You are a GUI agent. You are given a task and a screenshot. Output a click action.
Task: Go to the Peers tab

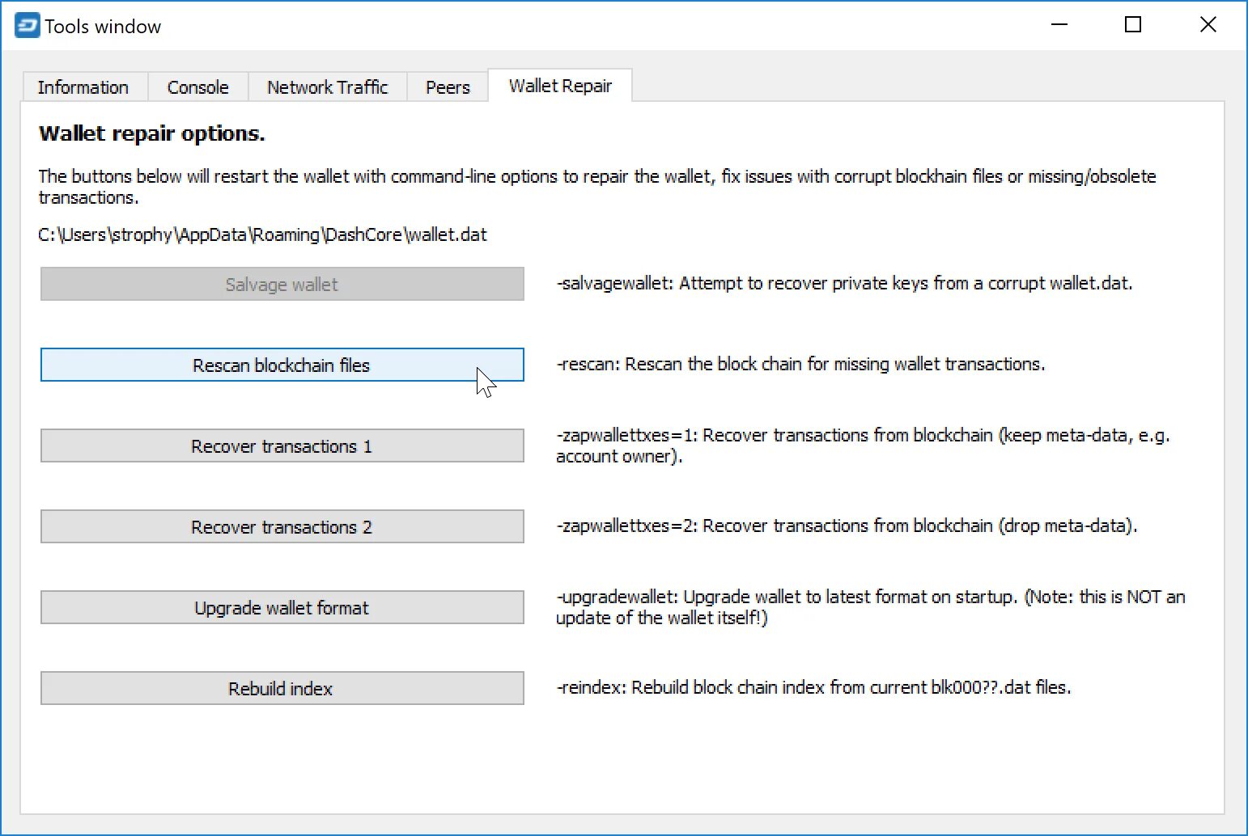pos(448,87)
